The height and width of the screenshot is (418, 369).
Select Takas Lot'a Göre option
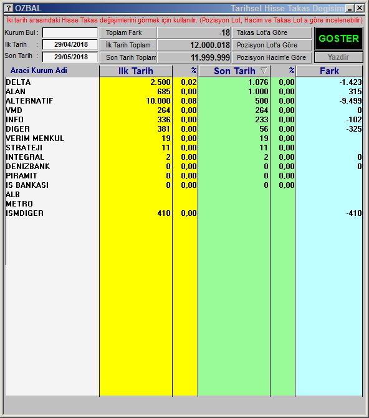[272, 32]
